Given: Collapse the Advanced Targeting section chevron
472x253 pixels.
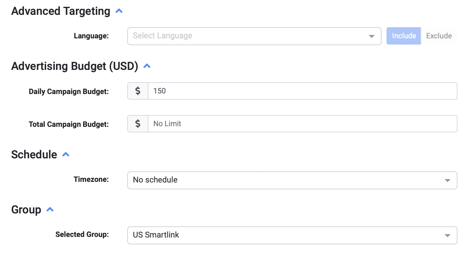Looking at the screenshot, I should click(119, 11).
